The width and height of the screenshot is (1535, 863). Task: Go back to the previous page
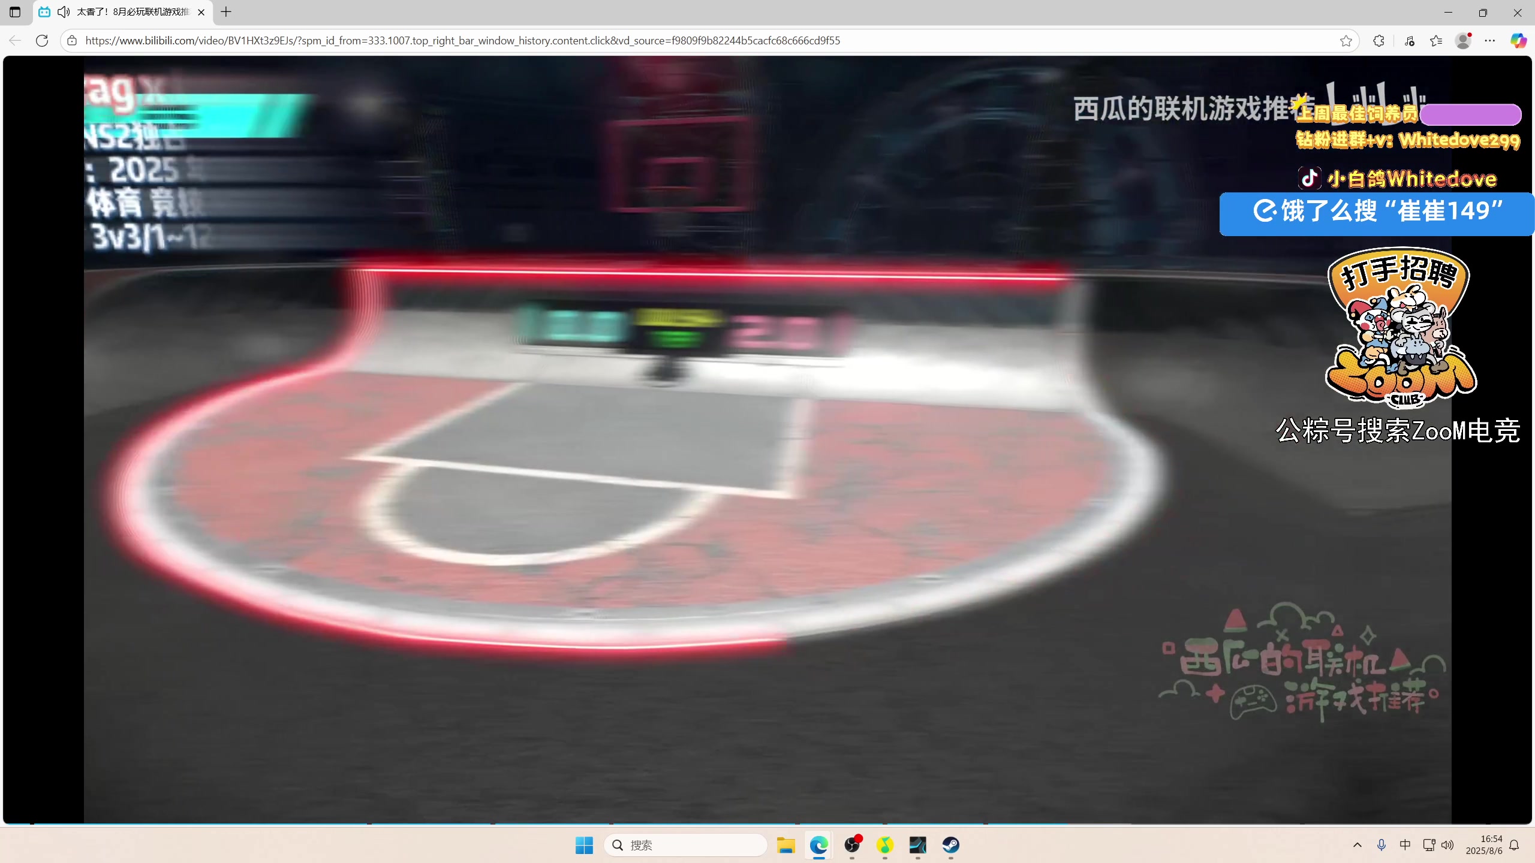click(x=15, y=41)
